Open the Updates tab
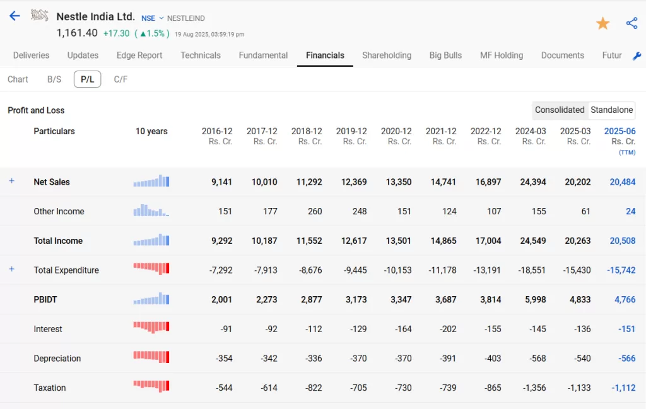Image resolution: width=646 pixels, height=409 pixels. click(x=83, y=55)
